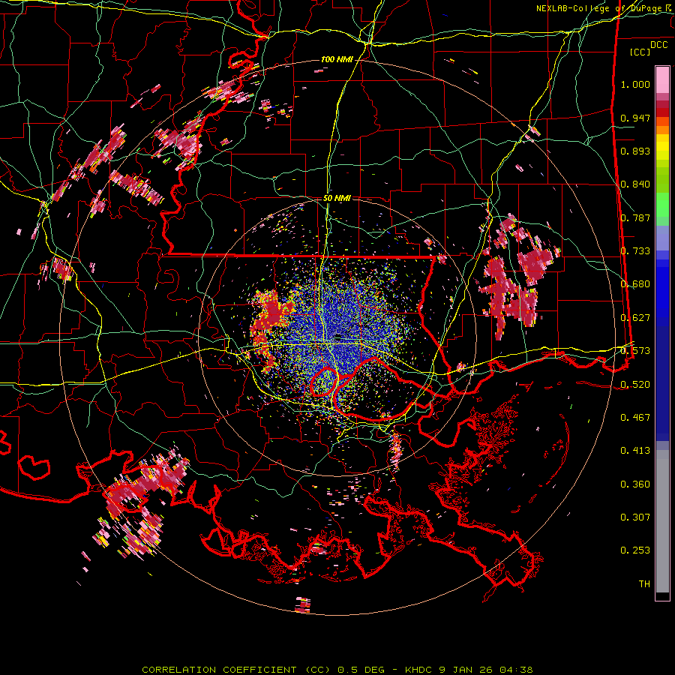Click the DCC product label above the scale
The height and width of the screenshot is (675, 675).
(x=658, y=45)
